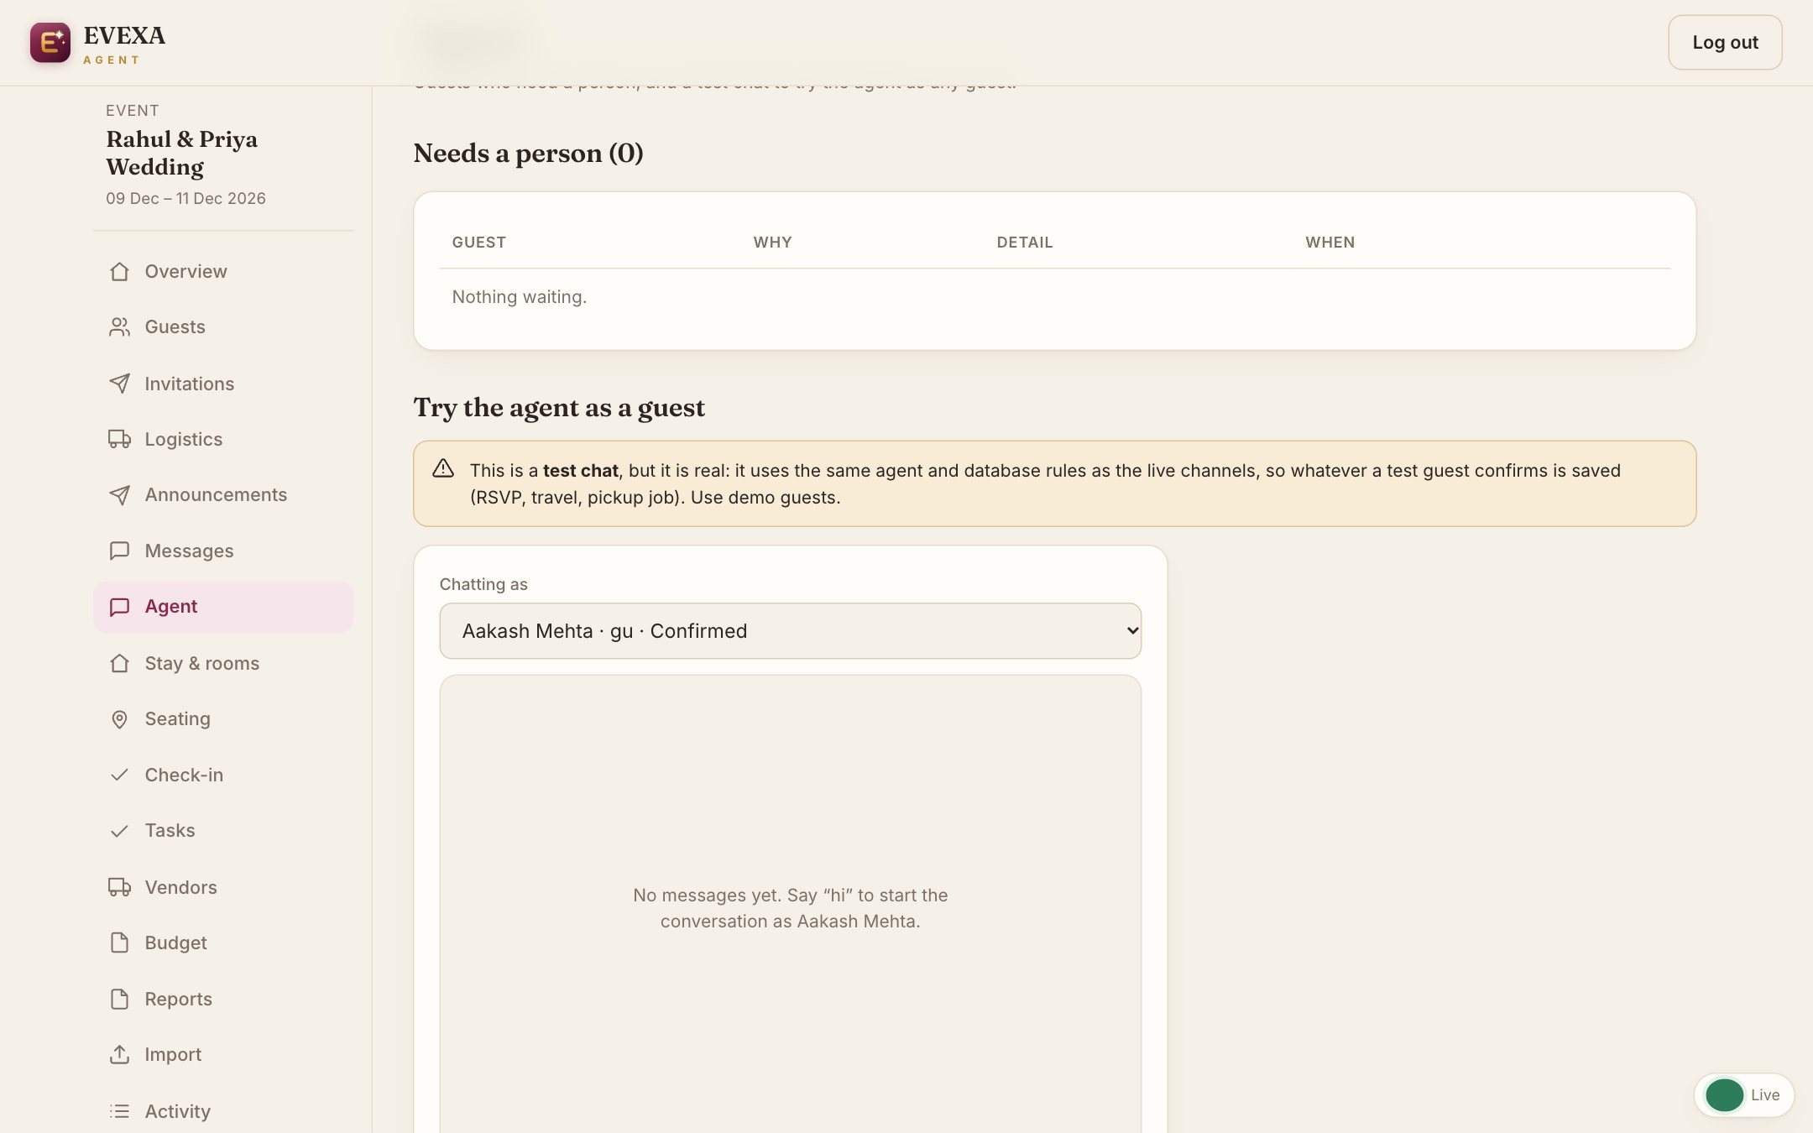The width and height of the screenshot is (1813, 1133).
Task: Click the Tasks checkmark icon
Action: (x=119, y=831)
